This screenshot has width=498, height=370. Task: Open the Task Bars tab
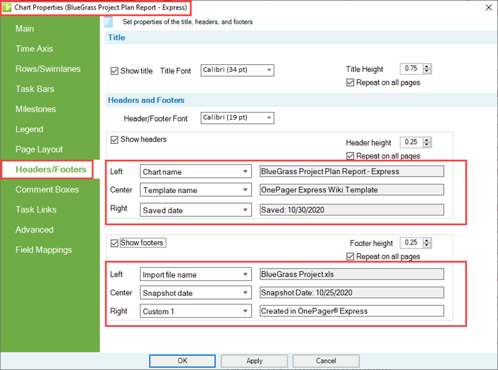(35, 88)
